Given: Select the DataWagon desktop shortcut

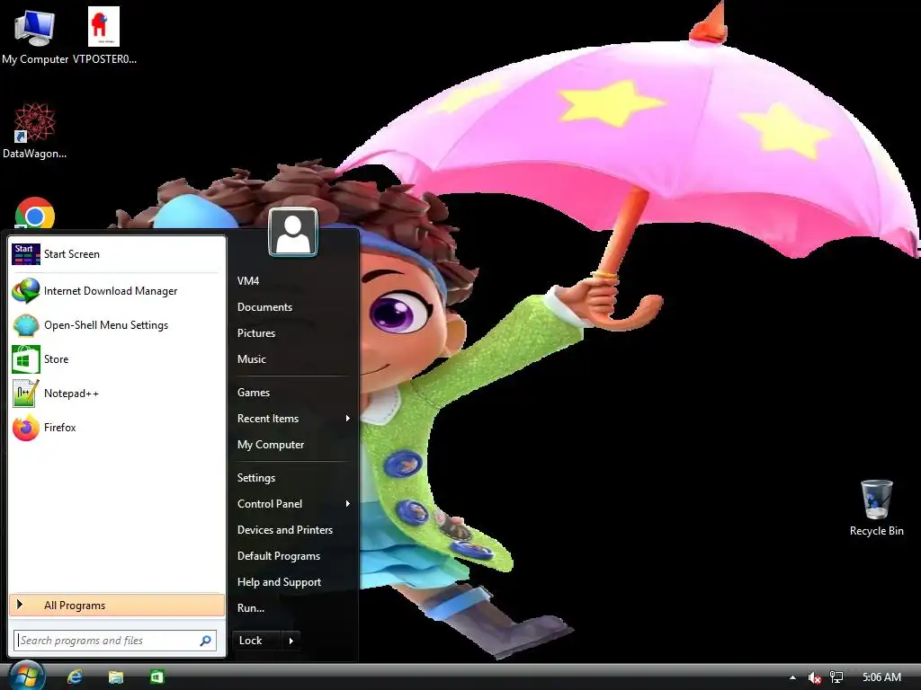Looking at the screenshot, I should click(35, 123).
